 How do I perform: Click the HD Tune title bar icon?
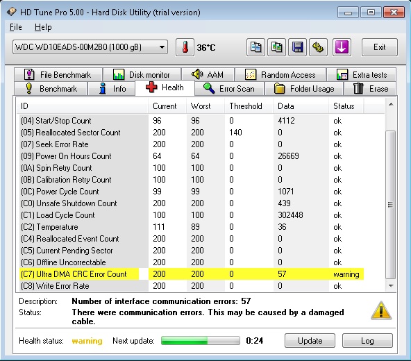(12, 12)
